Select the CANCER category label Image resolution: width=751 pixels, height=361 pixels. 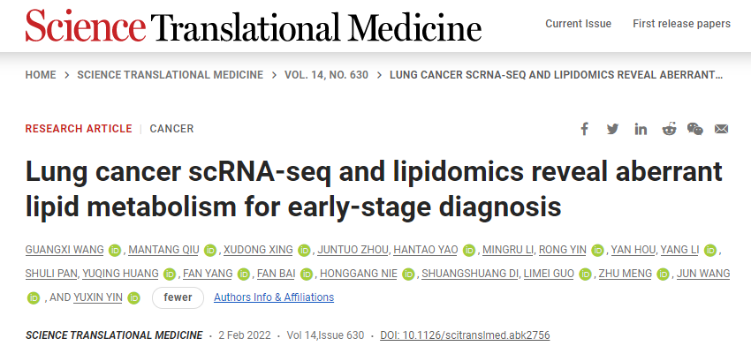[x=172, y=129]
